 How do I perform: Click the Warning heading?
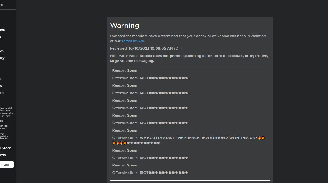point(125,26)
